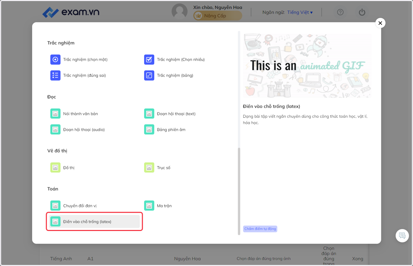Image resolution: width=413 pixels, height=266 pixels.
Task: Click the Nói thành văn bản icon
Action: coord(55,114)
